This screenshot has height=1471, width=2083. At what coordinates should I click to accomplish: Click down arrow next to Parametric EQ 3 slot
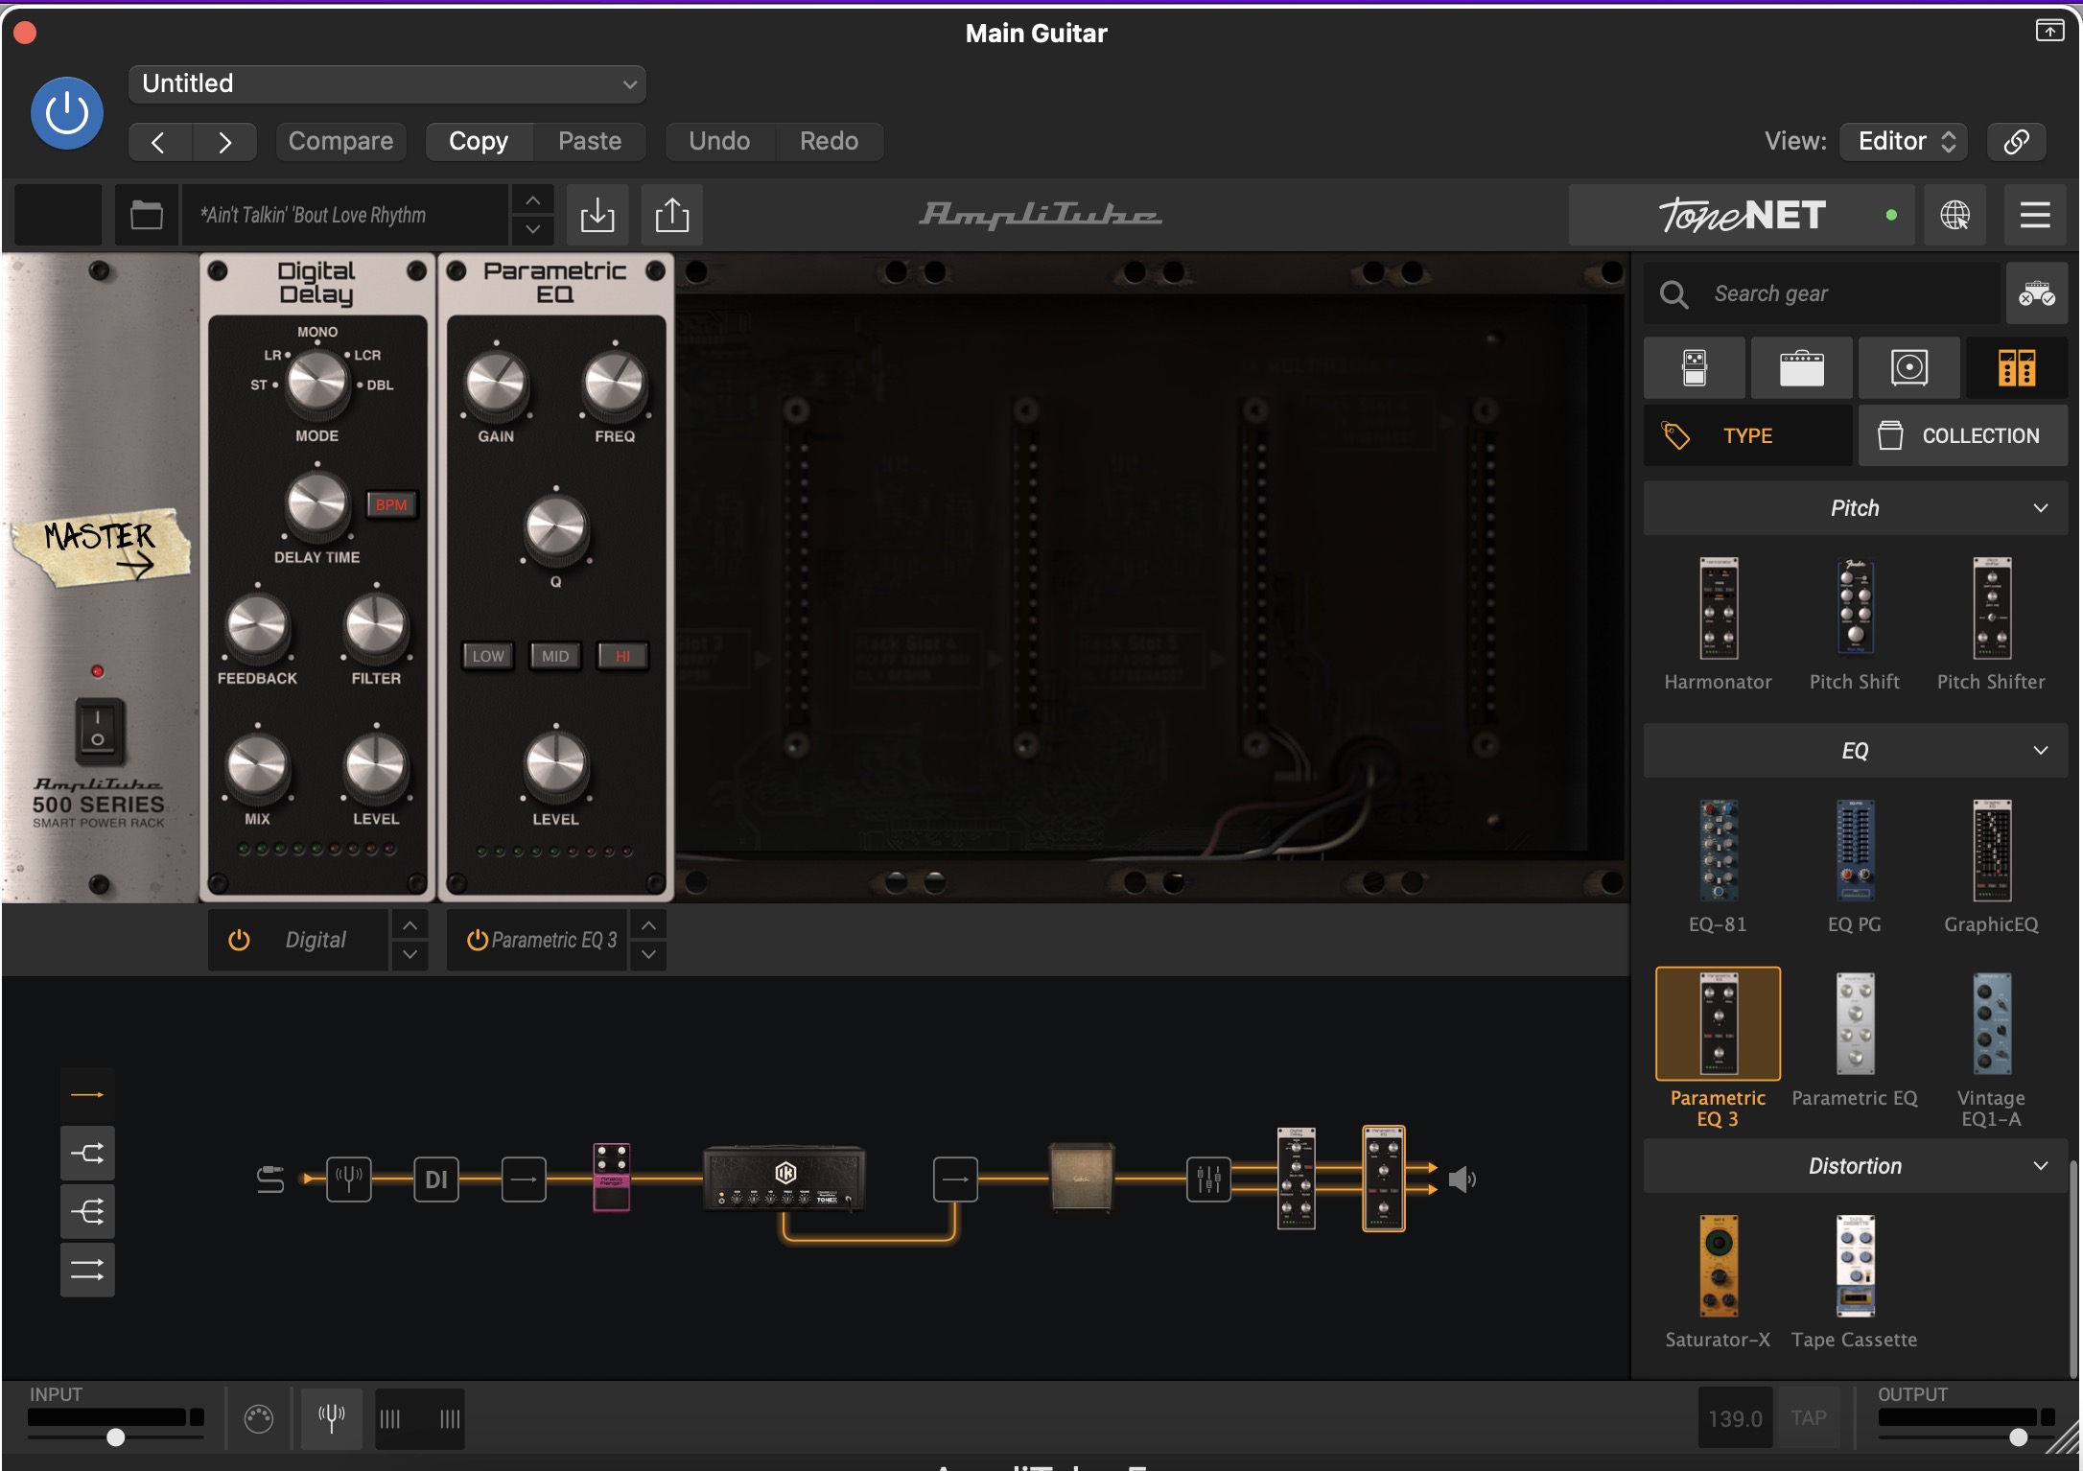pyautogui.click(x=649, y=955)
